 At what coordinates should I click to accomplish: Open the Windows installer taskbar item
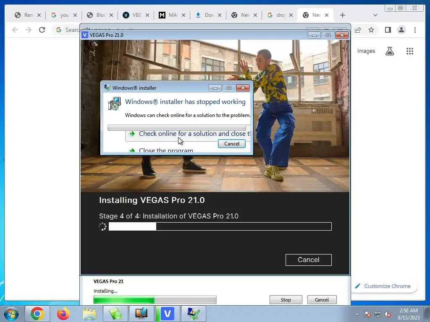193,314
